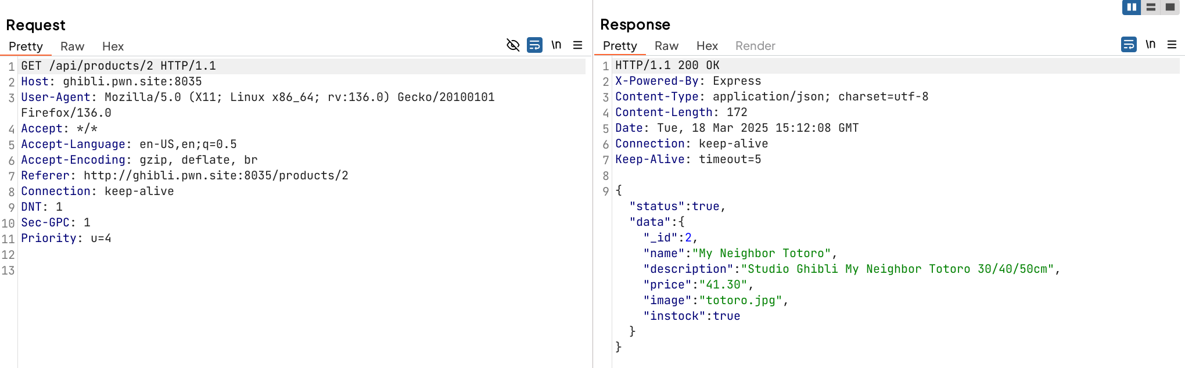
Task: Click the Referer header URL
Action: [x=216, y=176]
